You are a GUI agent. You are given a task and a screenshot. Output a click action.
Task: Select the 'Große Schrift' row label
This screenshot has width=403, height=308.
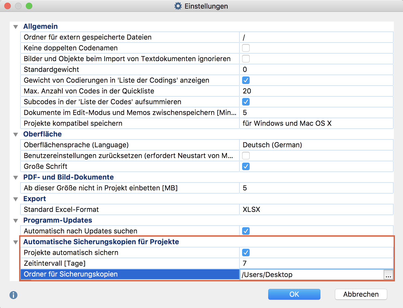45,166
